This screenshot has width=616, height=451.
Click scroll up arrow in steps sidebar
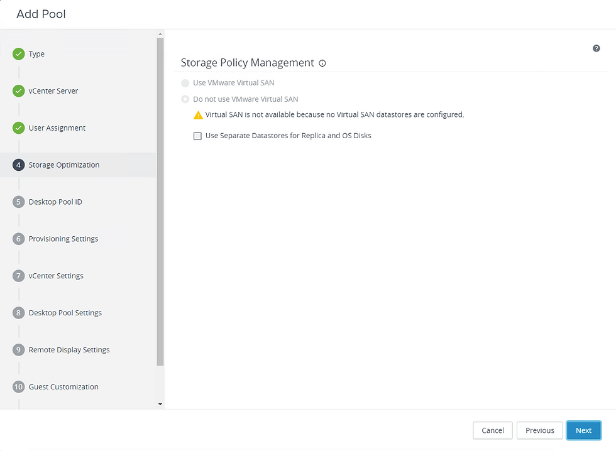(x=160, y=34)
